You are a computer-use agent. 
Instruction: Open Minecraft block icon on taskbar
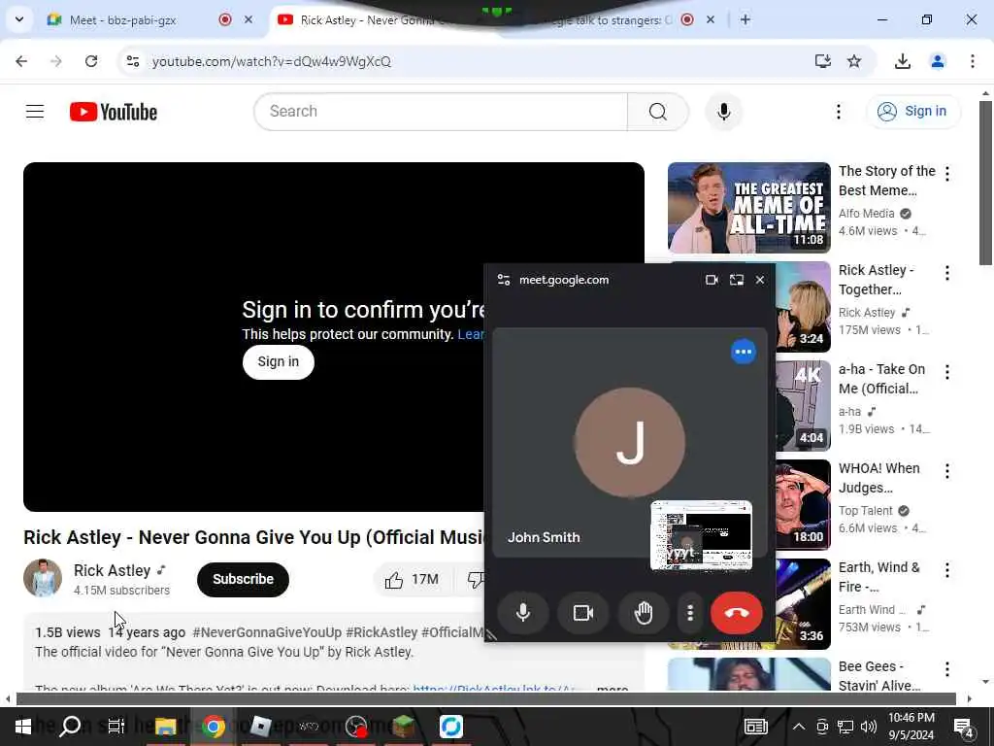403,727
